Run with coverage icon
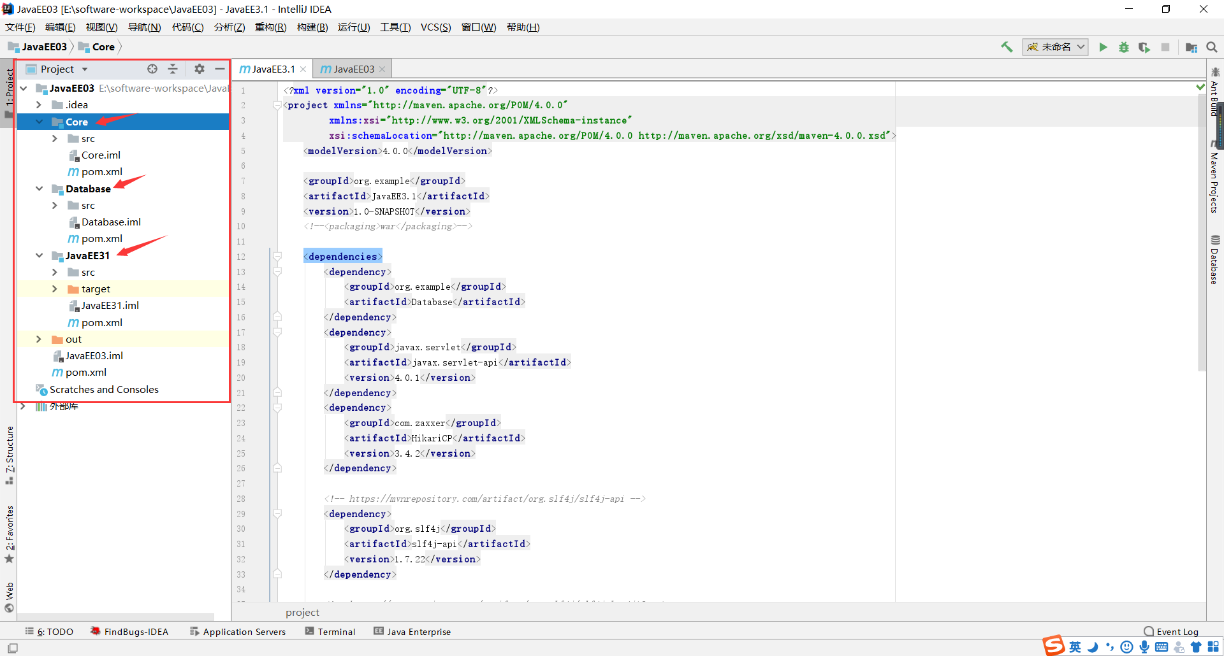 1144,47
